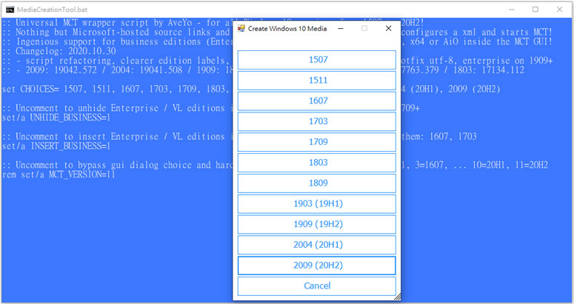
Task: Choose 2009 (20H2) build
Action: pyautogui.click(x=317, y=266)
